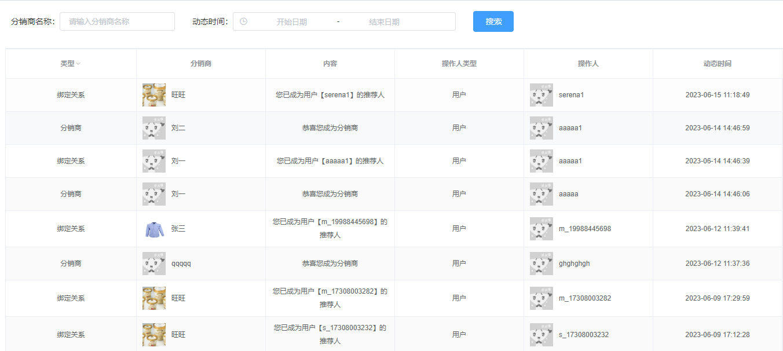Screen dimensions: 783x351
Task: Click the 恭喜您成为分销商 content for qqqqq
Action: coord(330,264)
